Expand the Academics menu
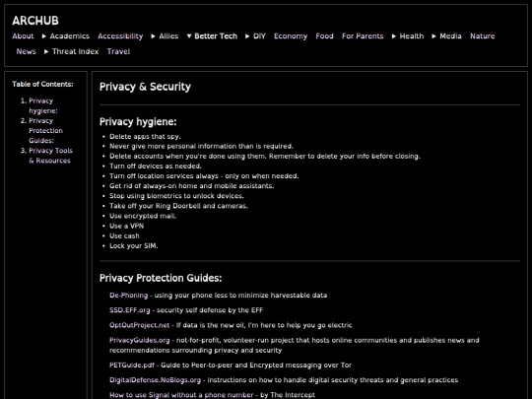The height and width of the screenshot is (399, 532). (x=66, y=36)
